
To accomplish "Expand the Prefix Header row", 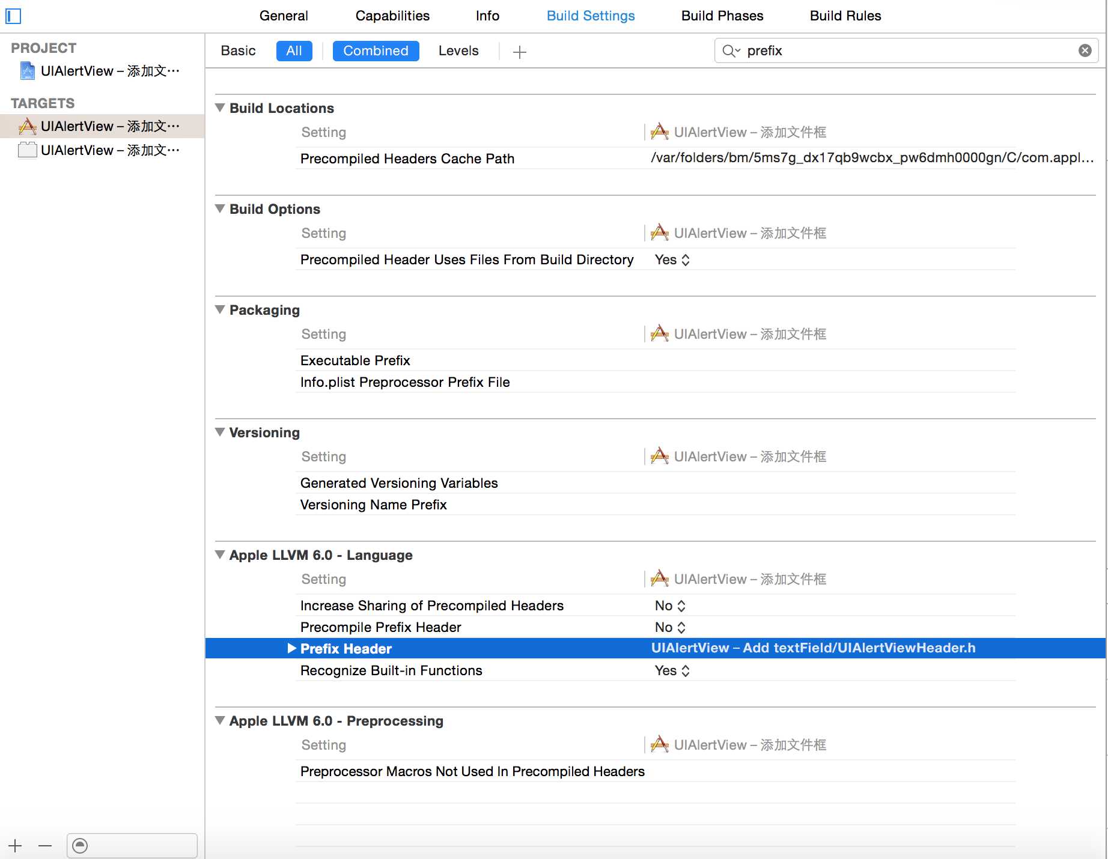I will [292, 648].
